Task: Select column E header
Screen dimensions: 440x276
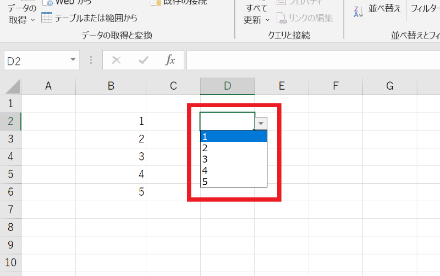Action: (282, 86)
